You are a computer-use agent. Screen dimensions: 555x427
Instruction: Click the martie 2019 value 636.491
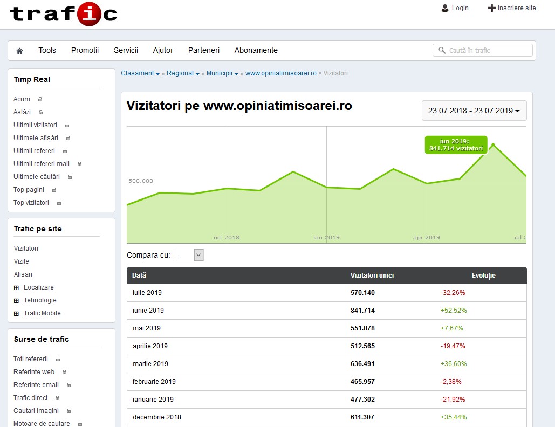(362, 364)
